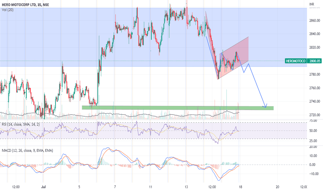Click the RSI (14, close, SMA, 14, 2) label
Screen dimensions: 323x191
[20, 124]
